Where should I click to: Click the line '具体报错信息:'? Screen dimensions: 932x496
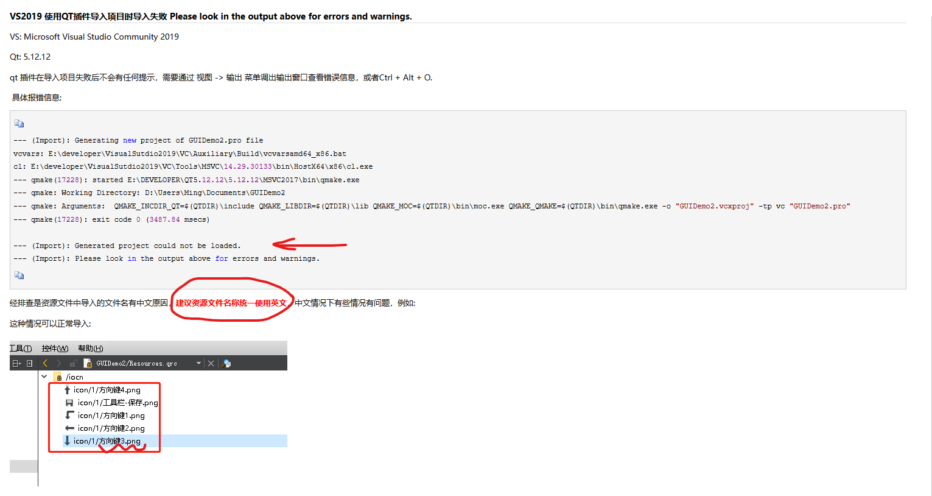tap(37, 97)
